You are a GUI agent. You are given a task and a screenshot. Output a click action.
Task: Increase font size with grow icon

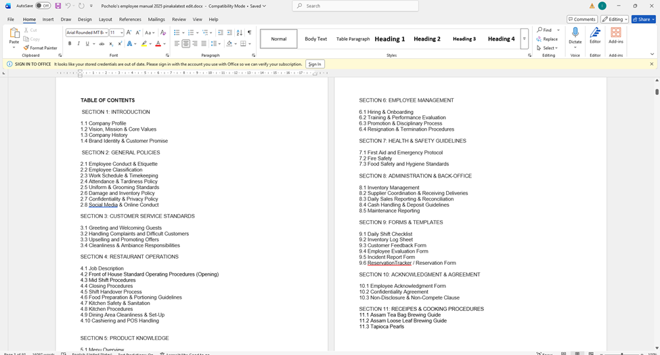pos(129,33)
